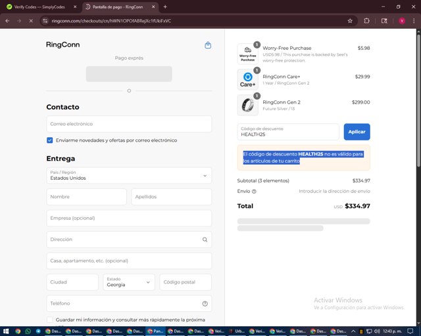Click the browser address bar URL
The image size is (421, 336).
pos(111,21)
